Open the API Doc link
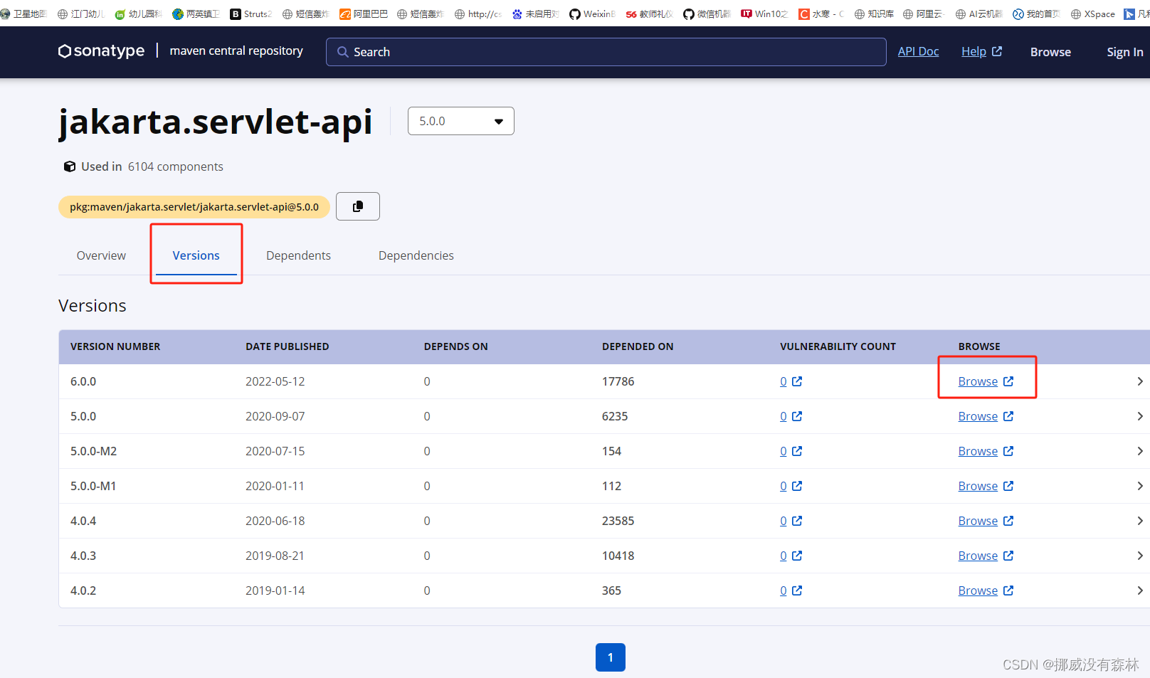The image size is (1150, 678). tap(918, 51)
